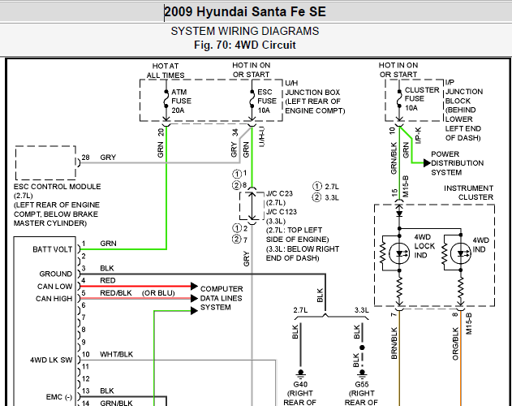The image size is (512, 406).
Task: Click the vertical GRN/BLK label beside pin 10
Action: [394, 158]
